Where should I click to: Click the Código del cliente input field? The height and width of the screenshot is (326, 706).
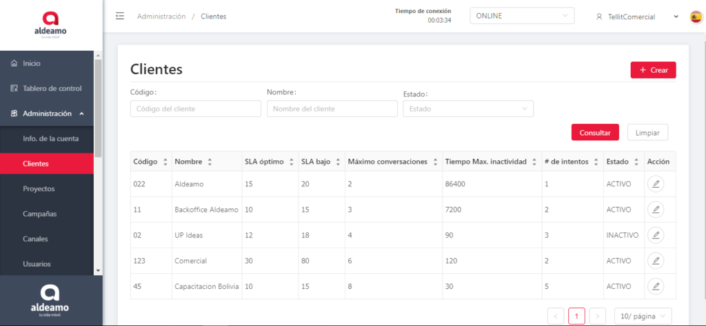click(x=195, y=109)
